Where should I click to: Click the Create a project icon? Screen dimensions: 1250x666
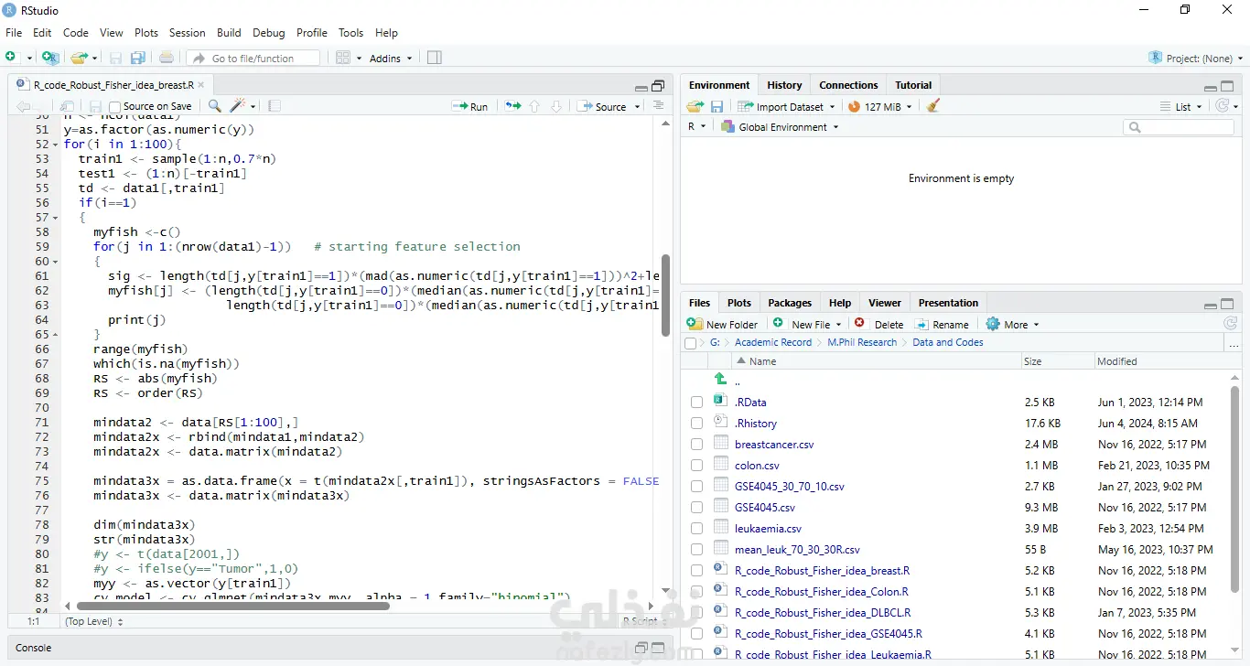[50, 58]
